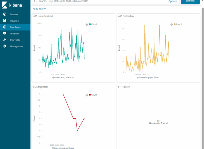Select the Dashboard gauge icon

5,27
